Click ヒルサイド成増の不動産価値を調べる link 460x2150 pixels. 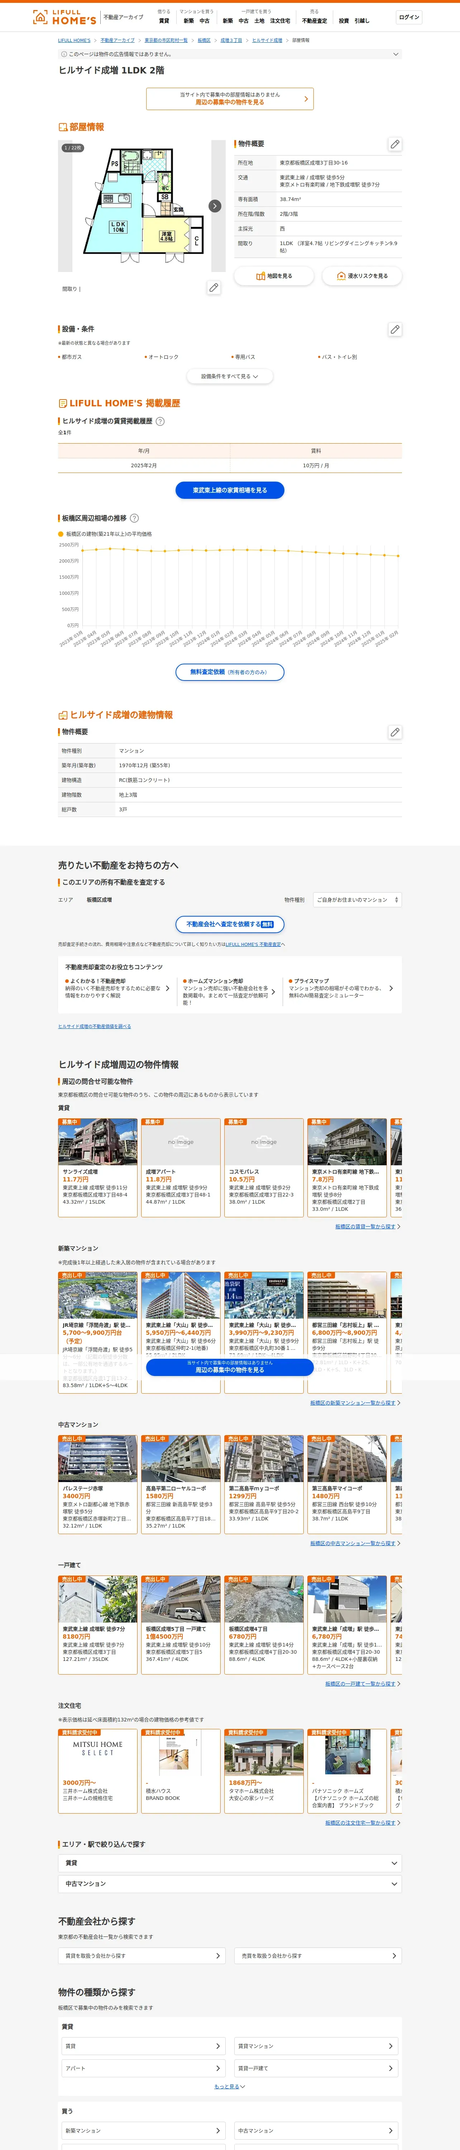pyautogui.click(x=94, y=1027)
